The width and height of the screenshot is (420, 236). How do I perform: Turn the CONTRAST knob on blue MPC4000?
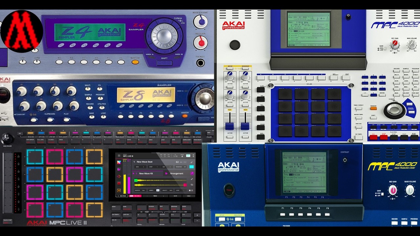tap(345, 160)
